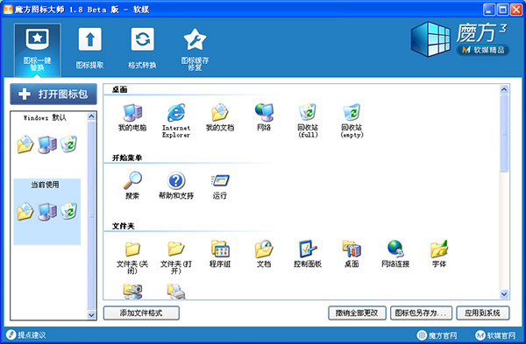Choose the 程序组 folder icon
526x344 pixels.
click(220, 254)
